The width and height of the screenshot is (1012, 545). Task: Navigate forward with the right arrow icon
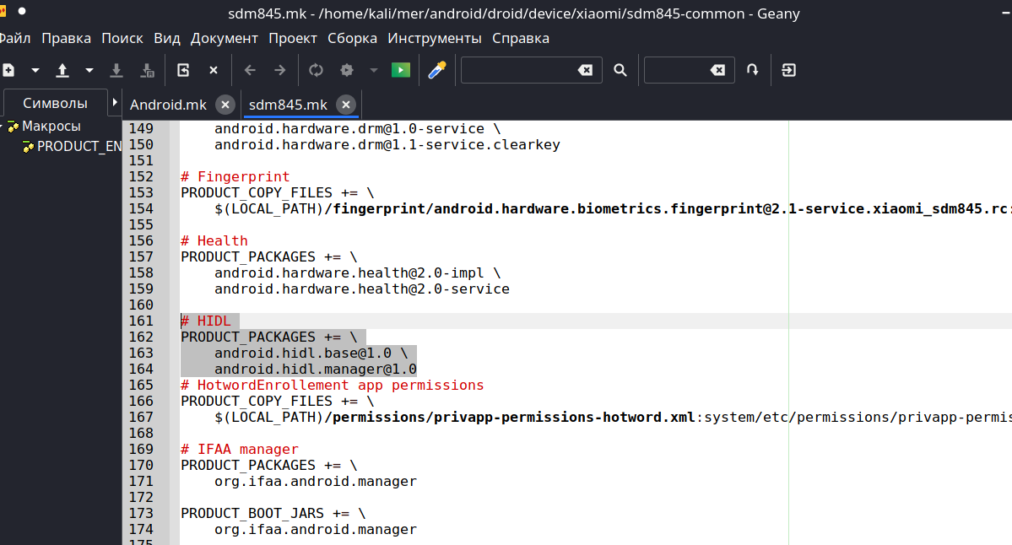pos(279,70)
